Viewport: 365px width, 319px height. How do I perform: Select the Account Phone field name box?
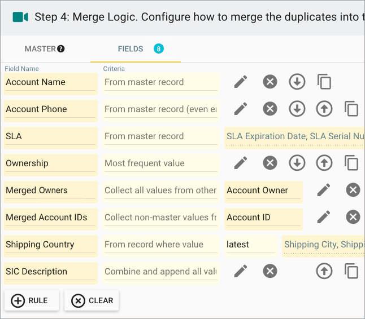coord(50,111)
